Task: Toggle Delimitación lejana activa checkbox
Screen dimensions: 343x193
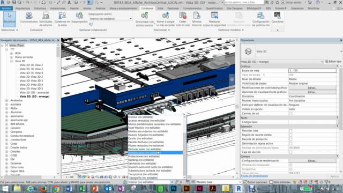Action: 290,144
